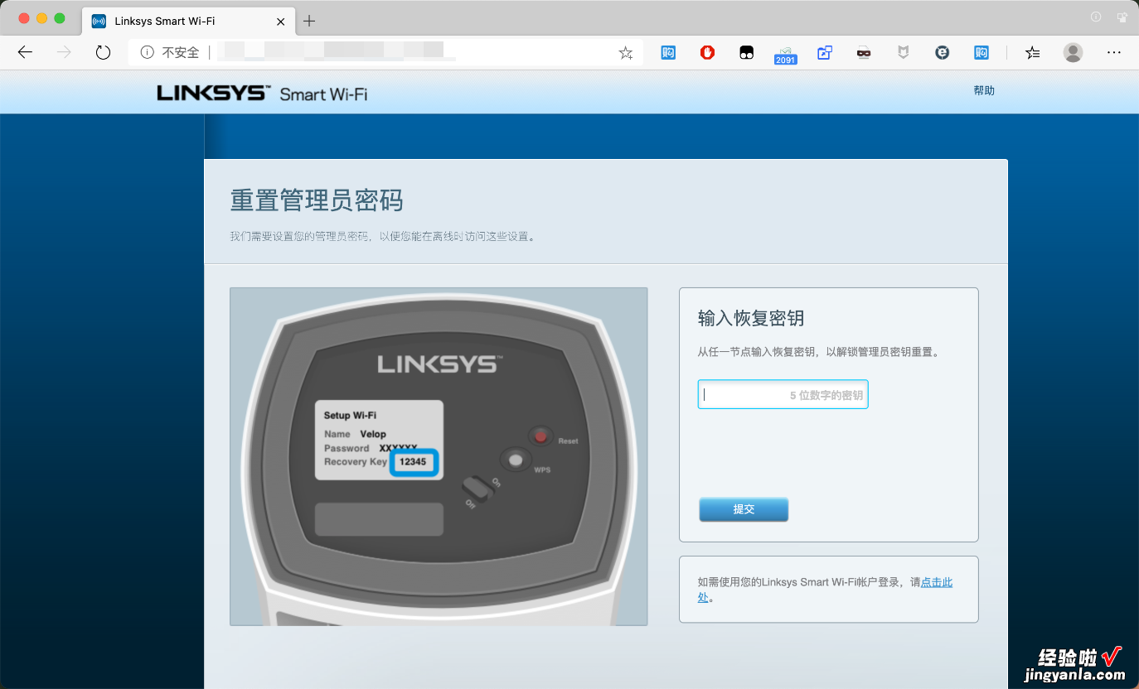1139x689 pixels.
Task: Click the 提交 submit button
Action: click(x=744, y=509)
